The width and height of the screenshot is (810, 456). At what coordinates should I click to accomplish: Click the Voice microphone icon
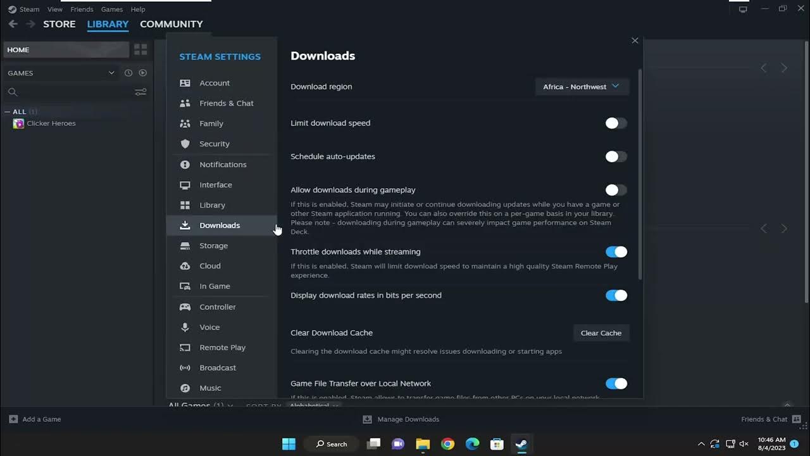pyautogui.click(x=185, y=327)
